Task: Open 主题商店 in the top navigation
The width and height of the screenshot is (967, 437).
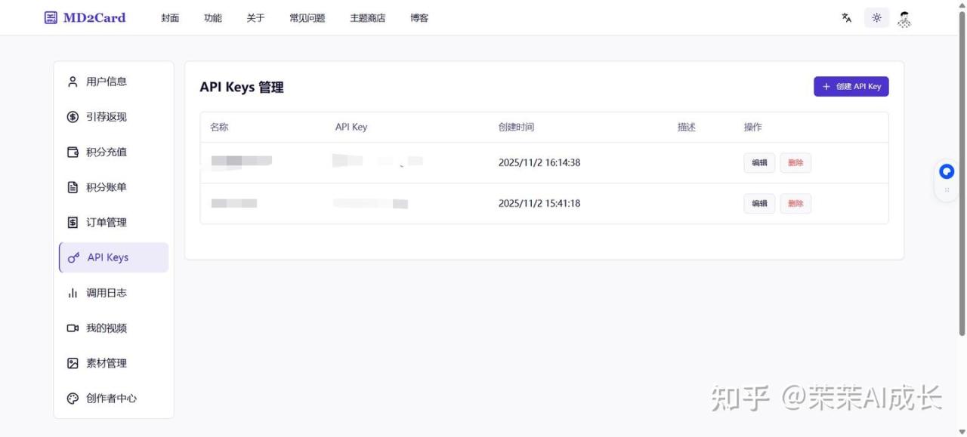Action: [x=367, y=18]
